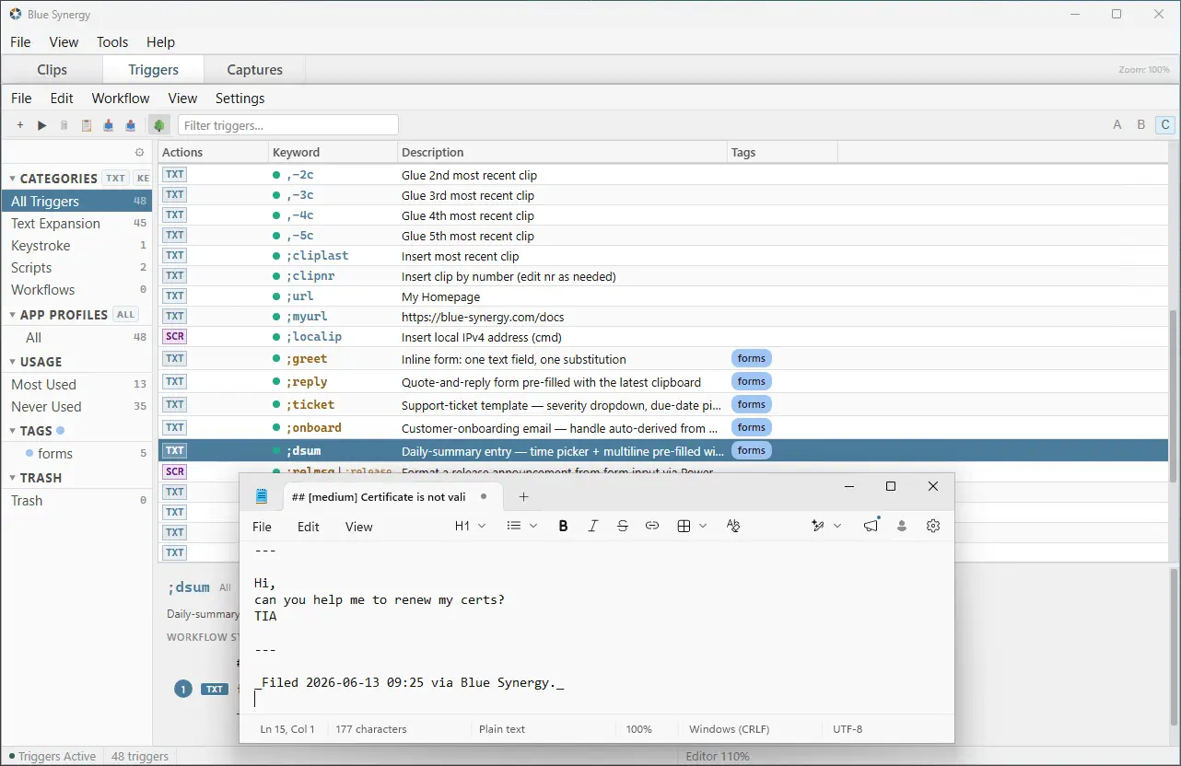Select the Text Expansion category
Viewport: 1181px width, 766px height.
point(77,224)
